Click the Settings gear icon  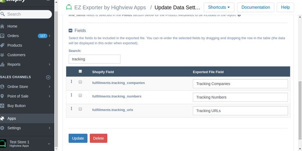(x=2, y=128)
